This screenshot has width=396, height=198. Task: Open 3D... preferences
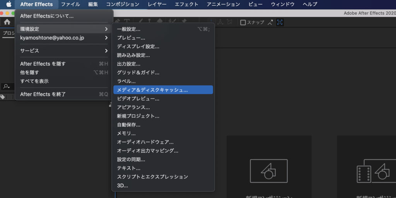click(163, 186)
